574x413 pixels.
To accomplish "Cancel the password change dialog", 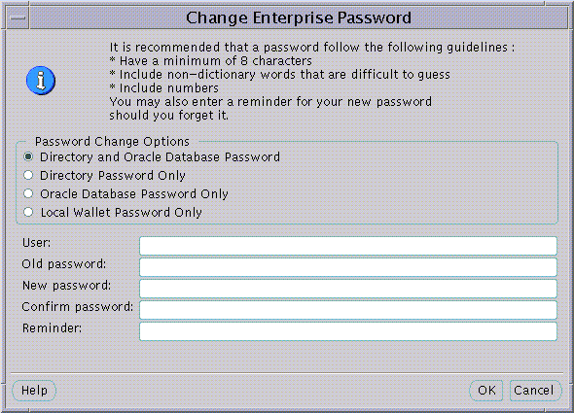I will [x=534, y=391].
